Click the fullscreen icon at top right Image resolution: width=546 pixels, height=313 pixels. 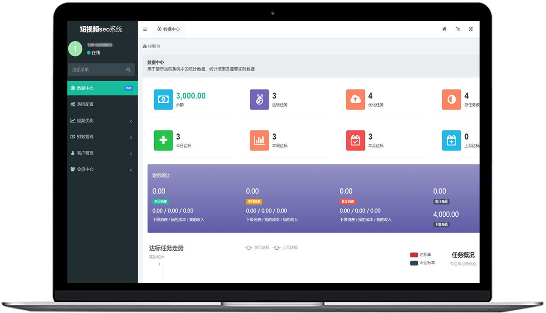470,29
